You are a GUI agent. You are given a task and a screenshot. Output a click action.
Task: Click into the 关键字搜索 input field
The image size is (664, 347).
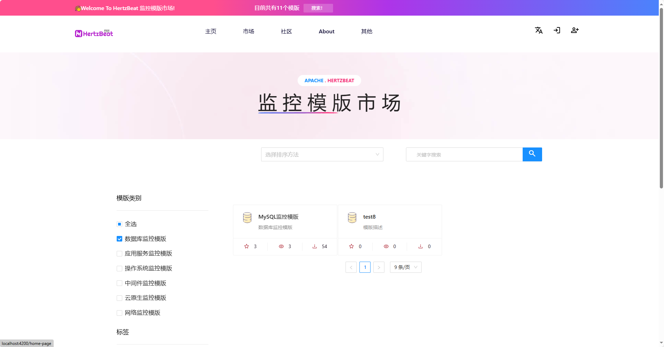[x=464, y=154]
